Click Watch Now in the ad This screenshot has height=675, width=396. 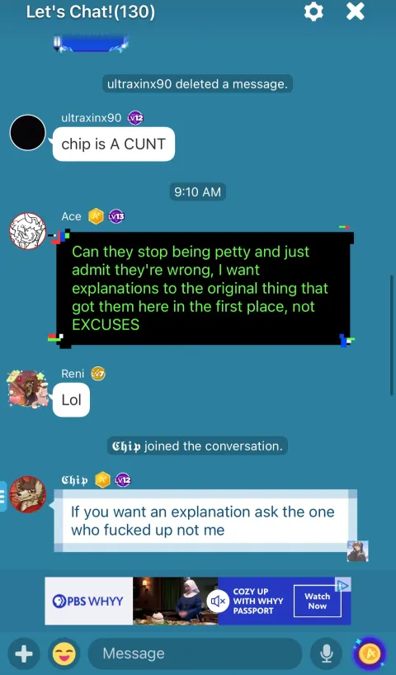[x=318, y=601]
